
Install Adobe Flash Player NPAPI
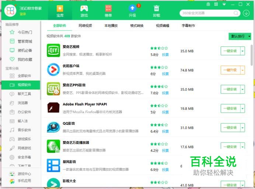click(x=231, y=109)
